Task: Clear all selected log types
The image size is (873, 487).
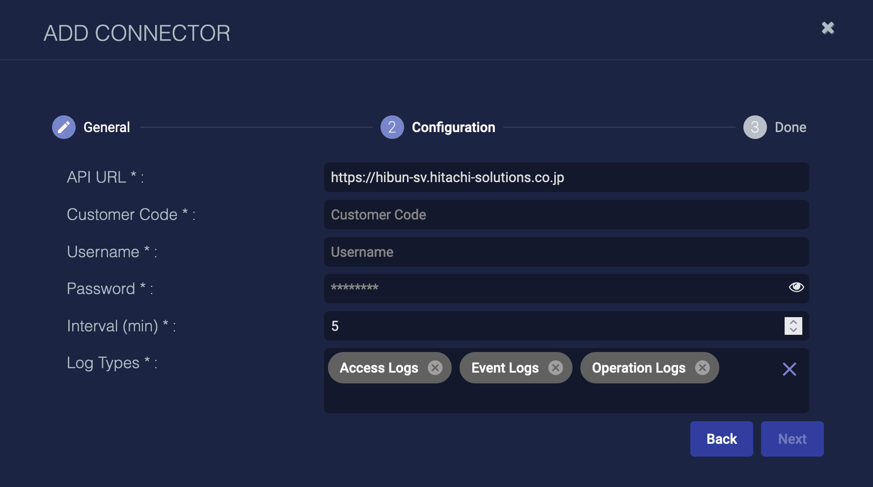Action: coord(789,369)
